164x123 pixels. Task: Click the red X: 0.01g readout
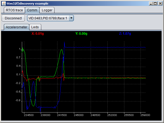(38, 34)
